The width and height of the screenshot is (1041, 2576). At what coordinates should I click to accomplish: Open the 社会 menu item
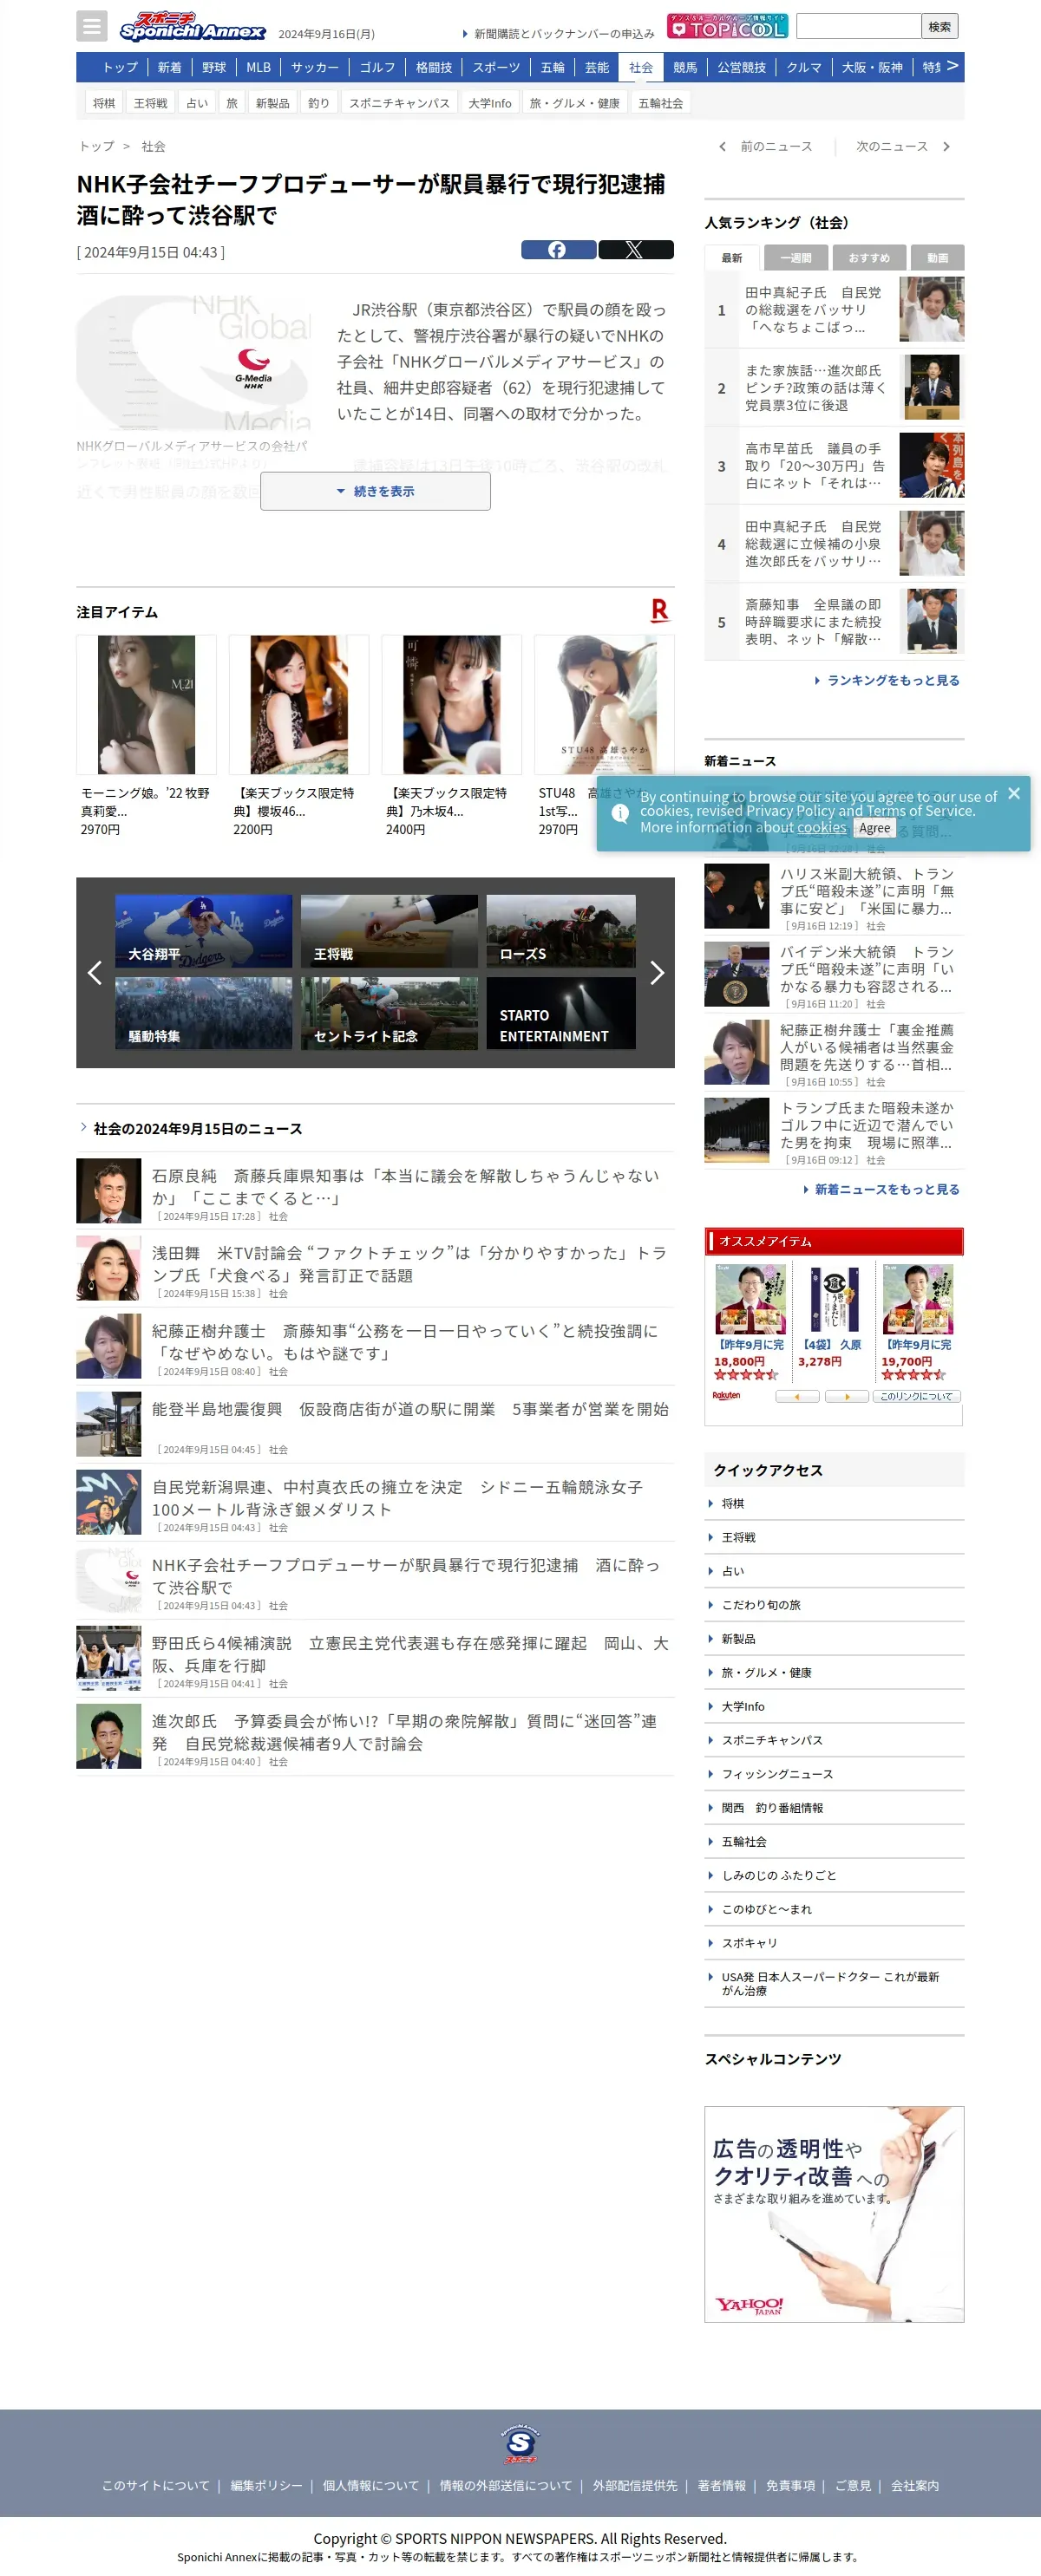pos(640,67)
